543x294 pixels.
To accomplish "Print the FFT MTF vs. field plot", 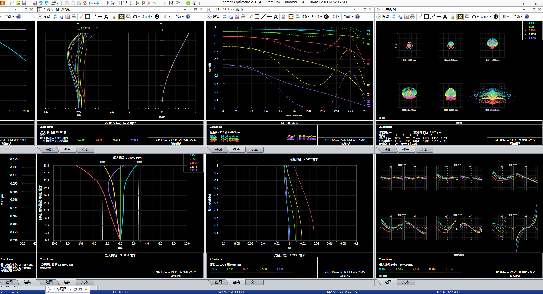I will pos(243,17).
